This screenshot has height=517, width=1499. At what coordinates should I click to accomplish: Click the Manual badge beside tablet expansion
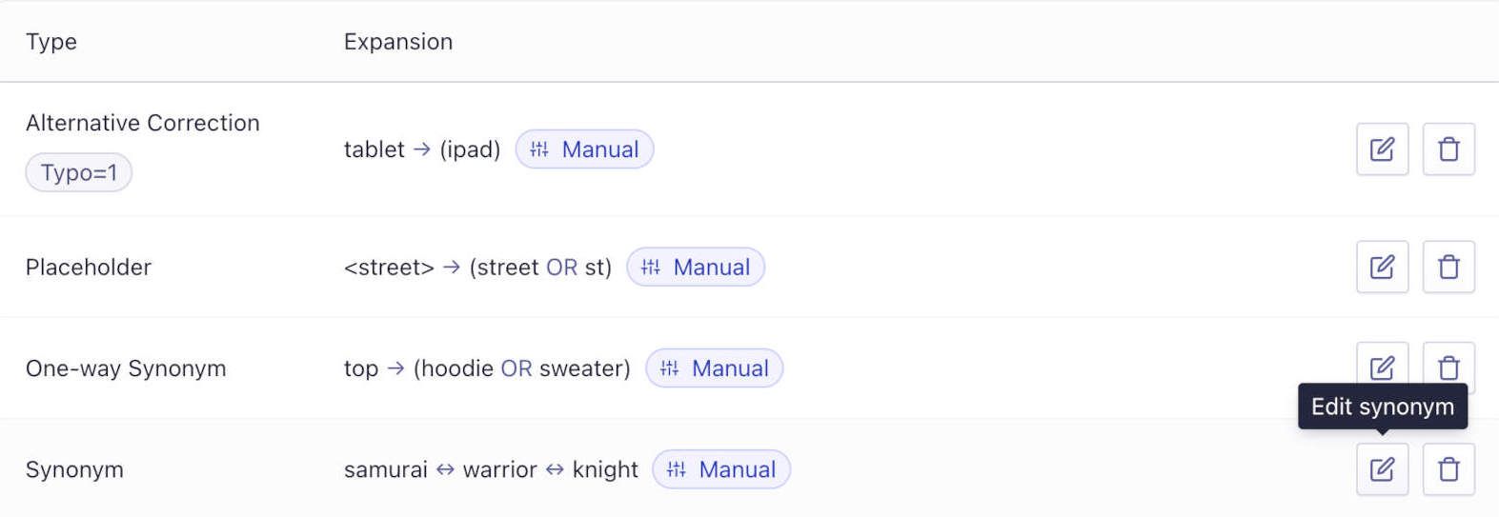(584, 149)
